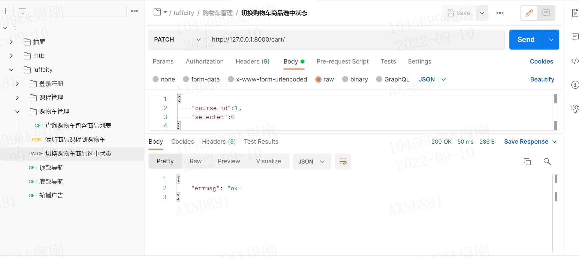Open 查询购物车包含商品列表 GET request

[x=72, y=126]
